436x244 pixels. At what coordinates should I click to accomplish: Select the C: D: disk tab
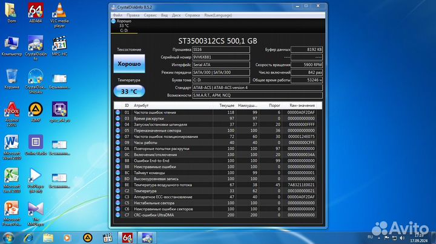tap(124, 26)
